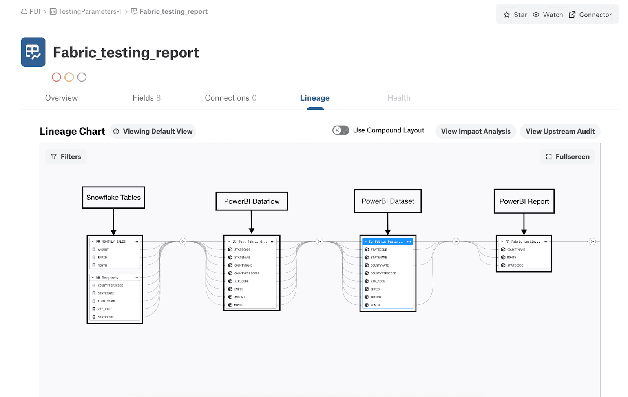
Task: Open the Geography table options menu
Action: click(137, 277)
